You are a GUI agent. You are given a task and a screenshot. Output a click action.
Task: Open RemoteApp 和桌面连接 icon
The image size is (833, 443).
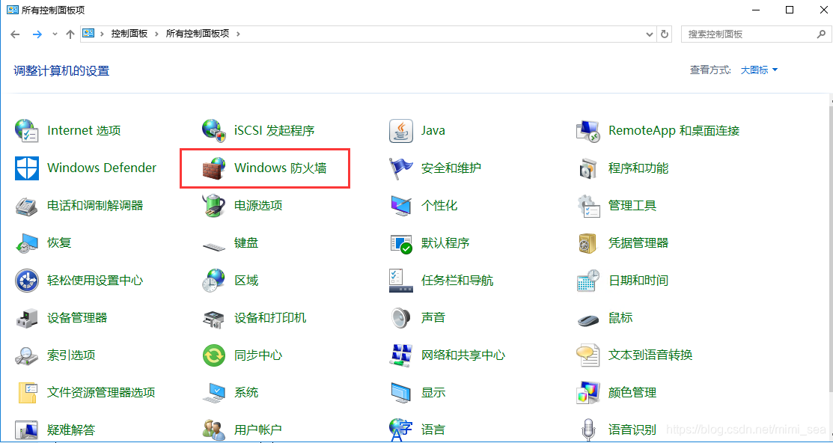point(588,131)
